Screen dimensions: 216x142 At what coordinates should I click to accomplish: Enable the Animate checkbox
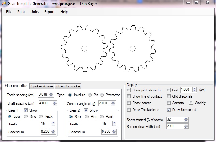click(x=169, y=103)
